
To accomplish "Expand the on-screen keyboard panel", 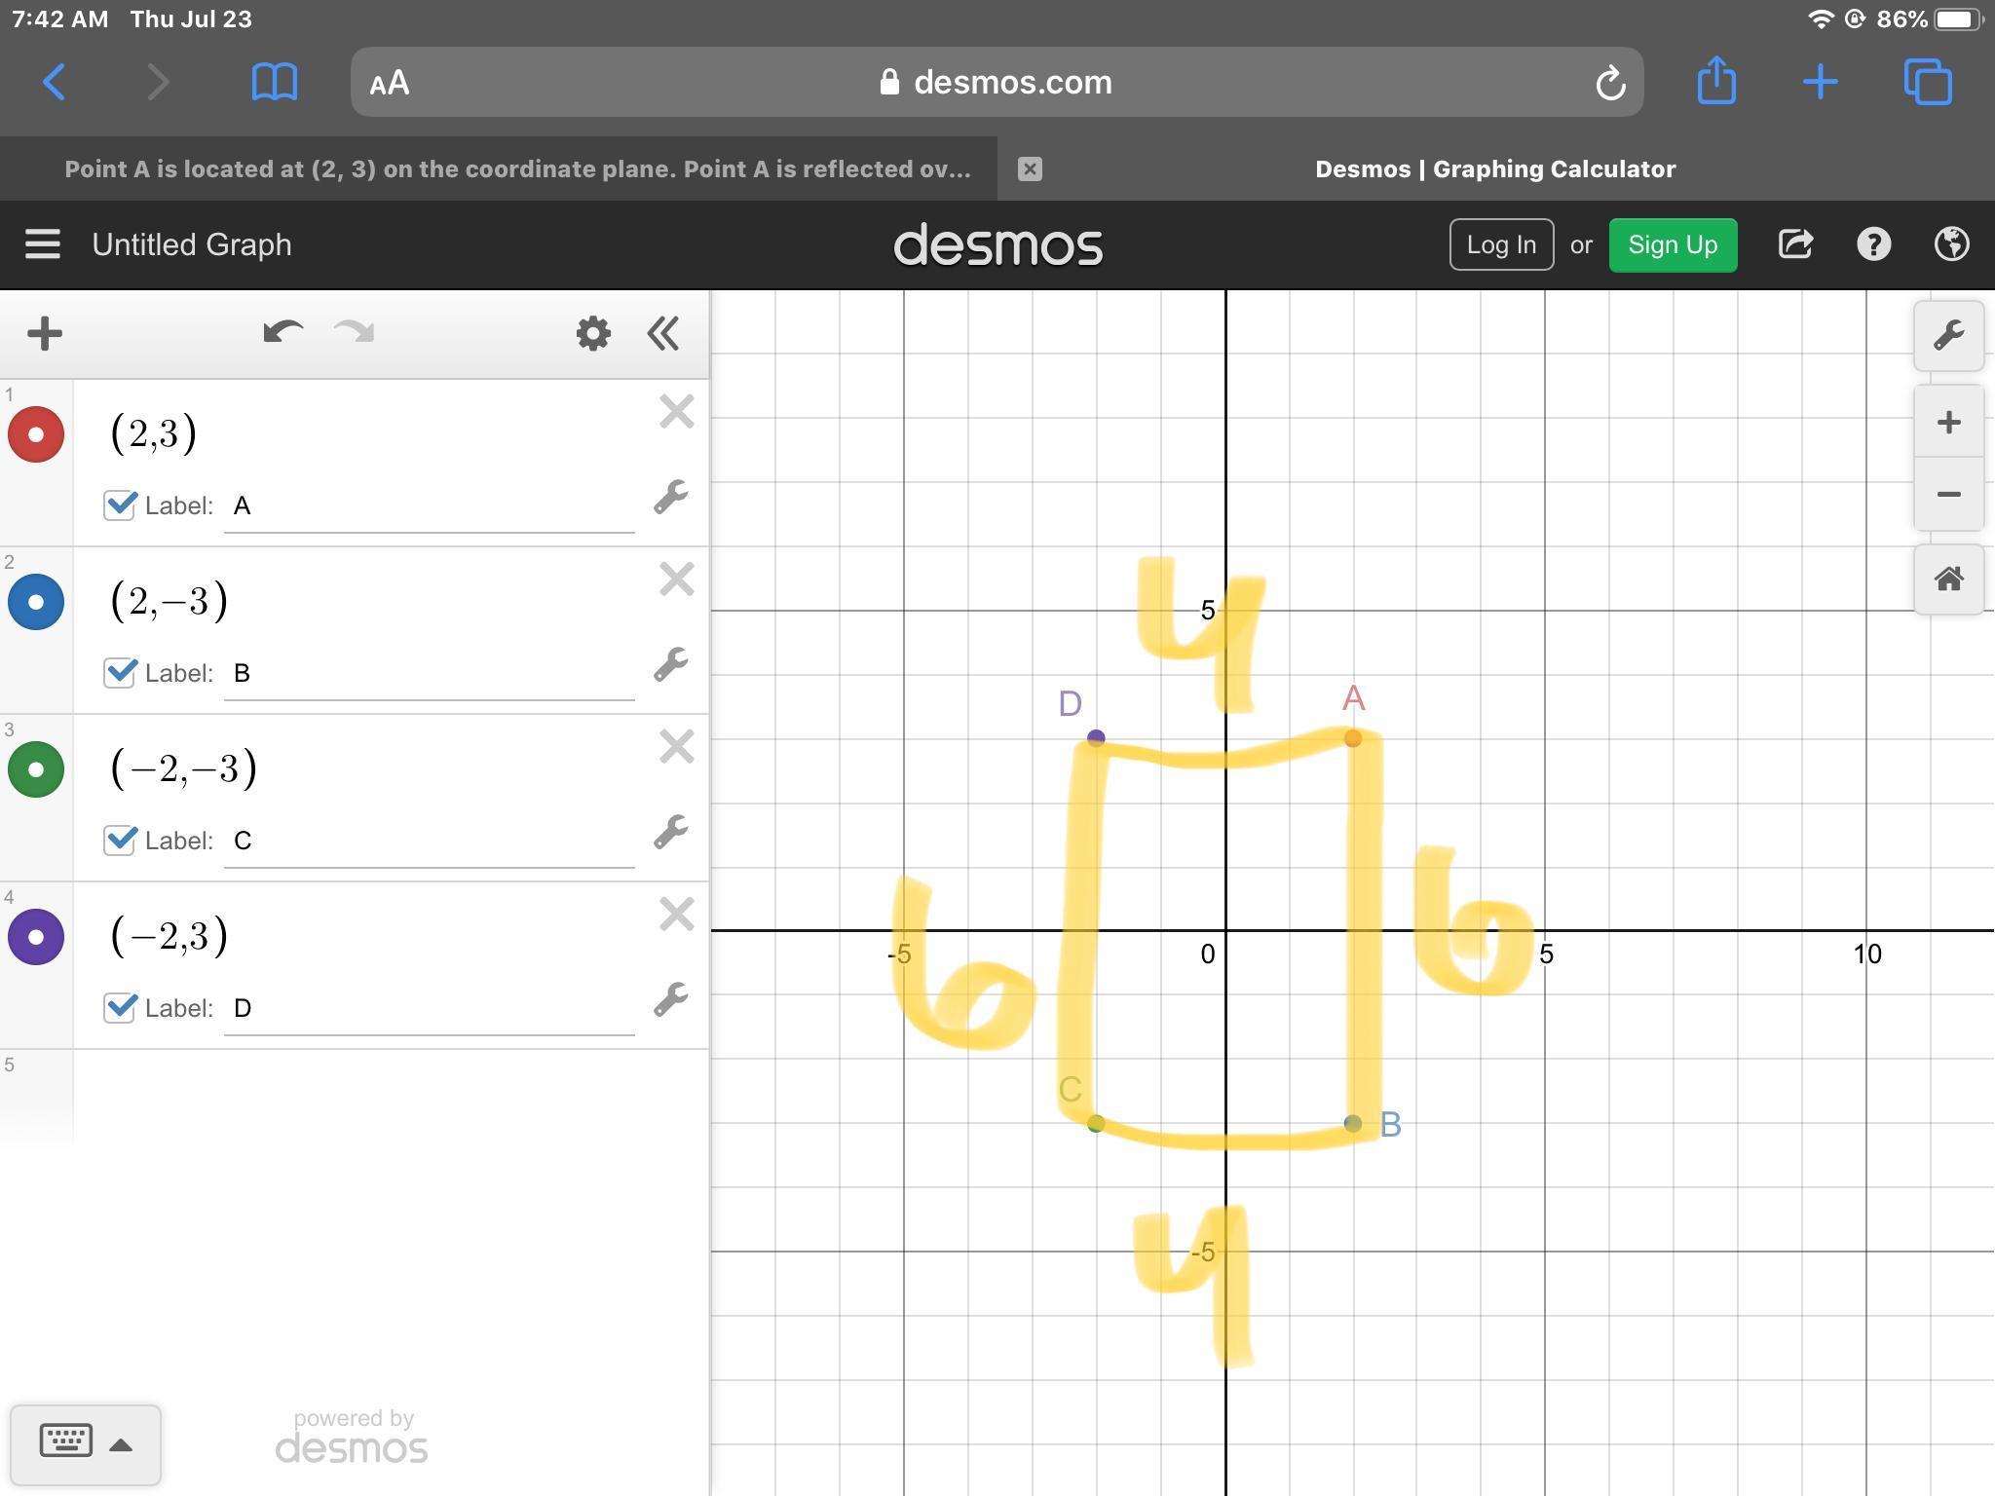I will (85, 1442).
